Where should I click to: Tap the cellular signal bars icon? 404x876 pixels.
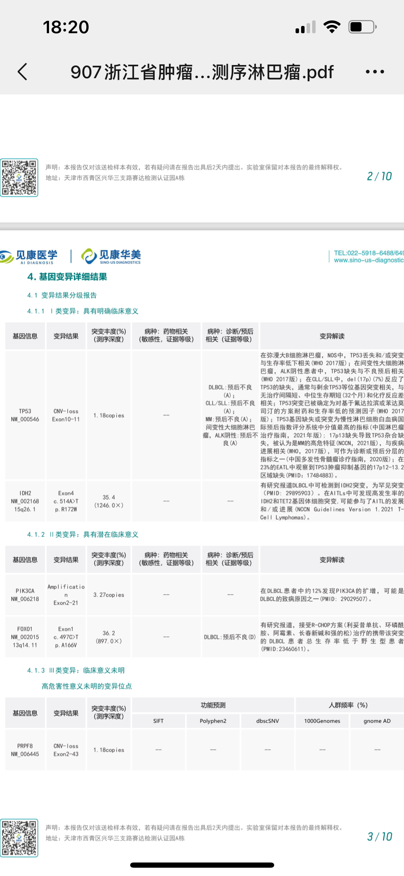(306, 27)
